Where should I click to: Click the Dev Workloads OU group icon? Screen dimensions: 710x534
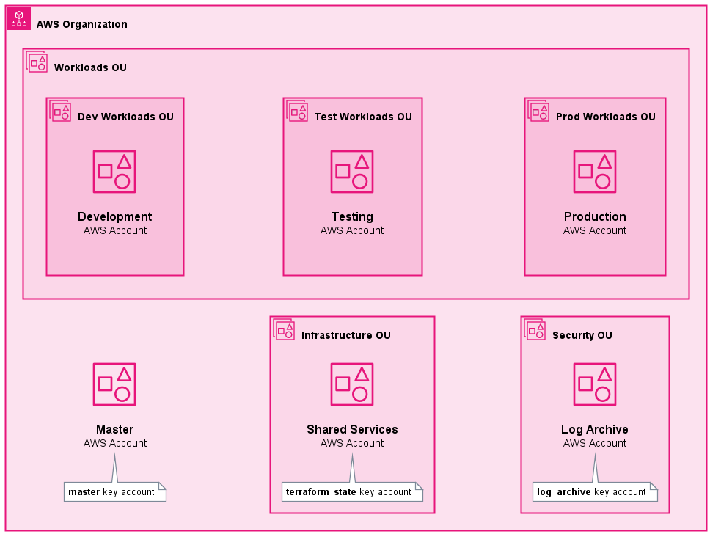60,111
